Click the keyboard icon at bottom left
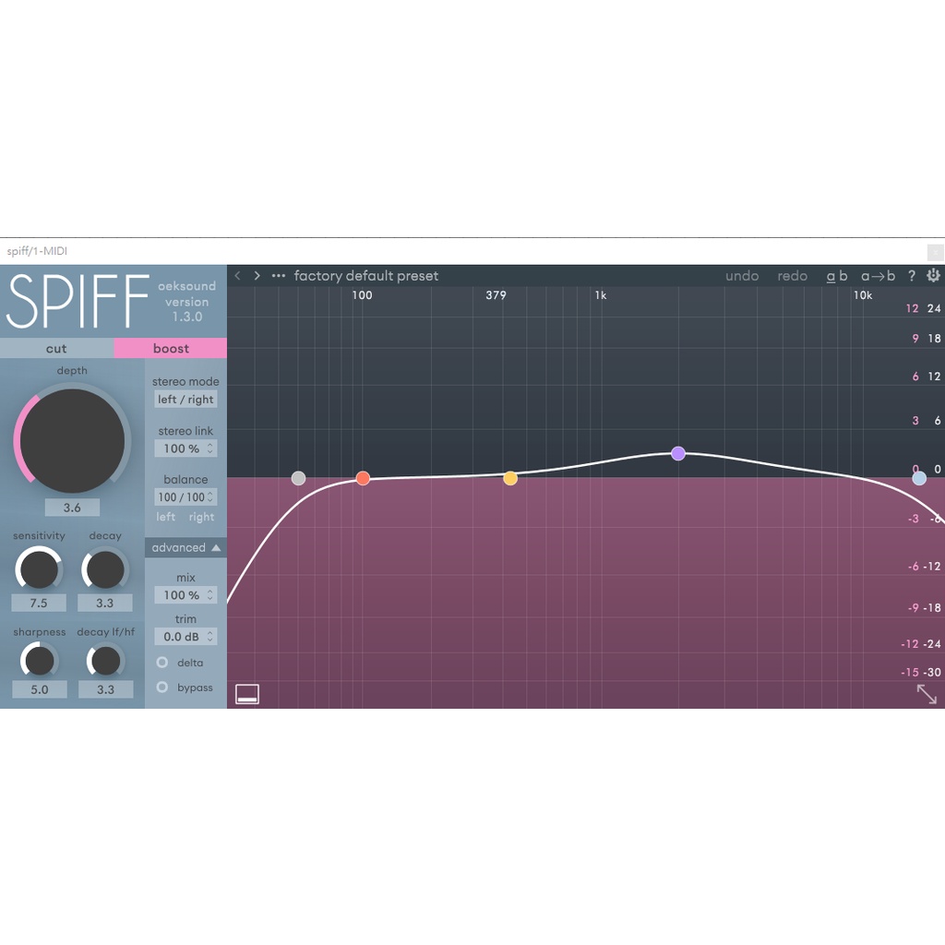 point(246,692)
